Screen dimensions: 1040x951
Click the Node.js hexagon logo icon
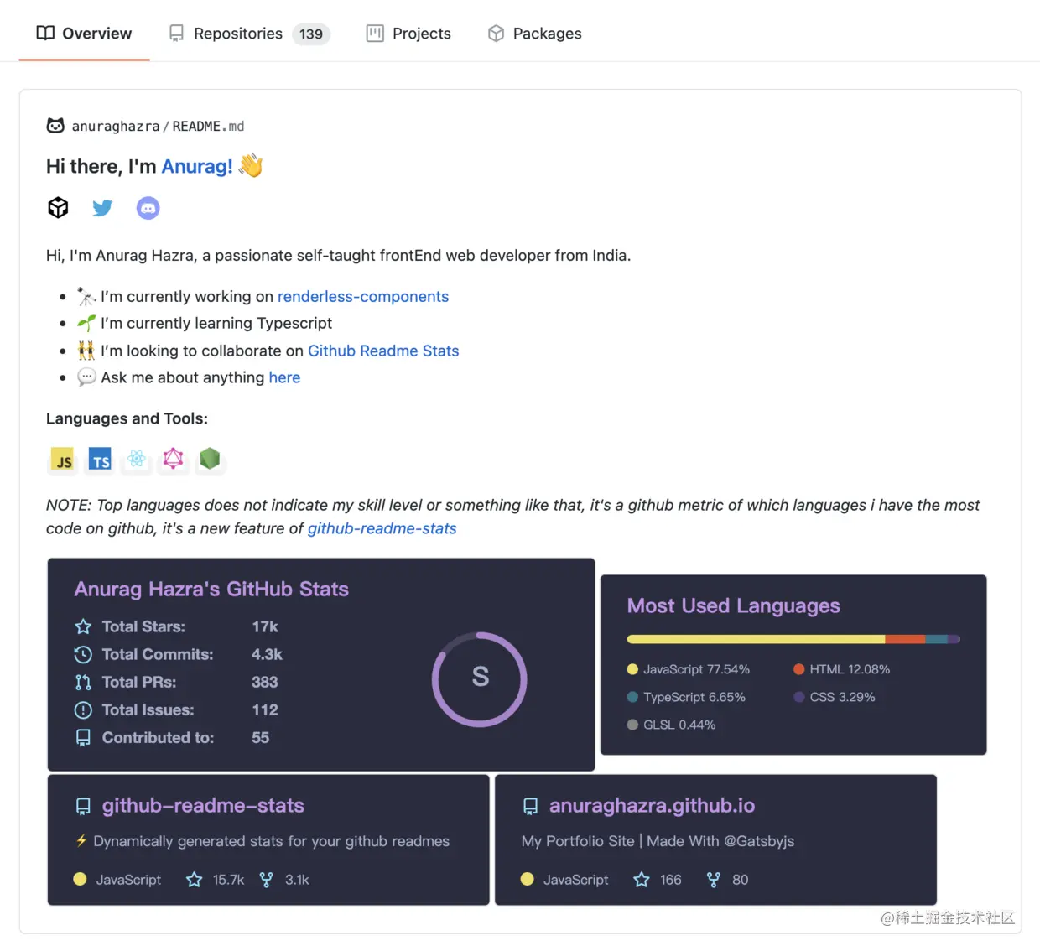click(x=210, y=459)
